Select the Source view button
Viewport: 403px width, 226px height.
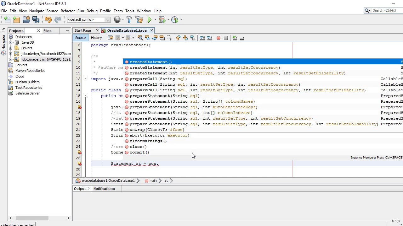point(80,38)
